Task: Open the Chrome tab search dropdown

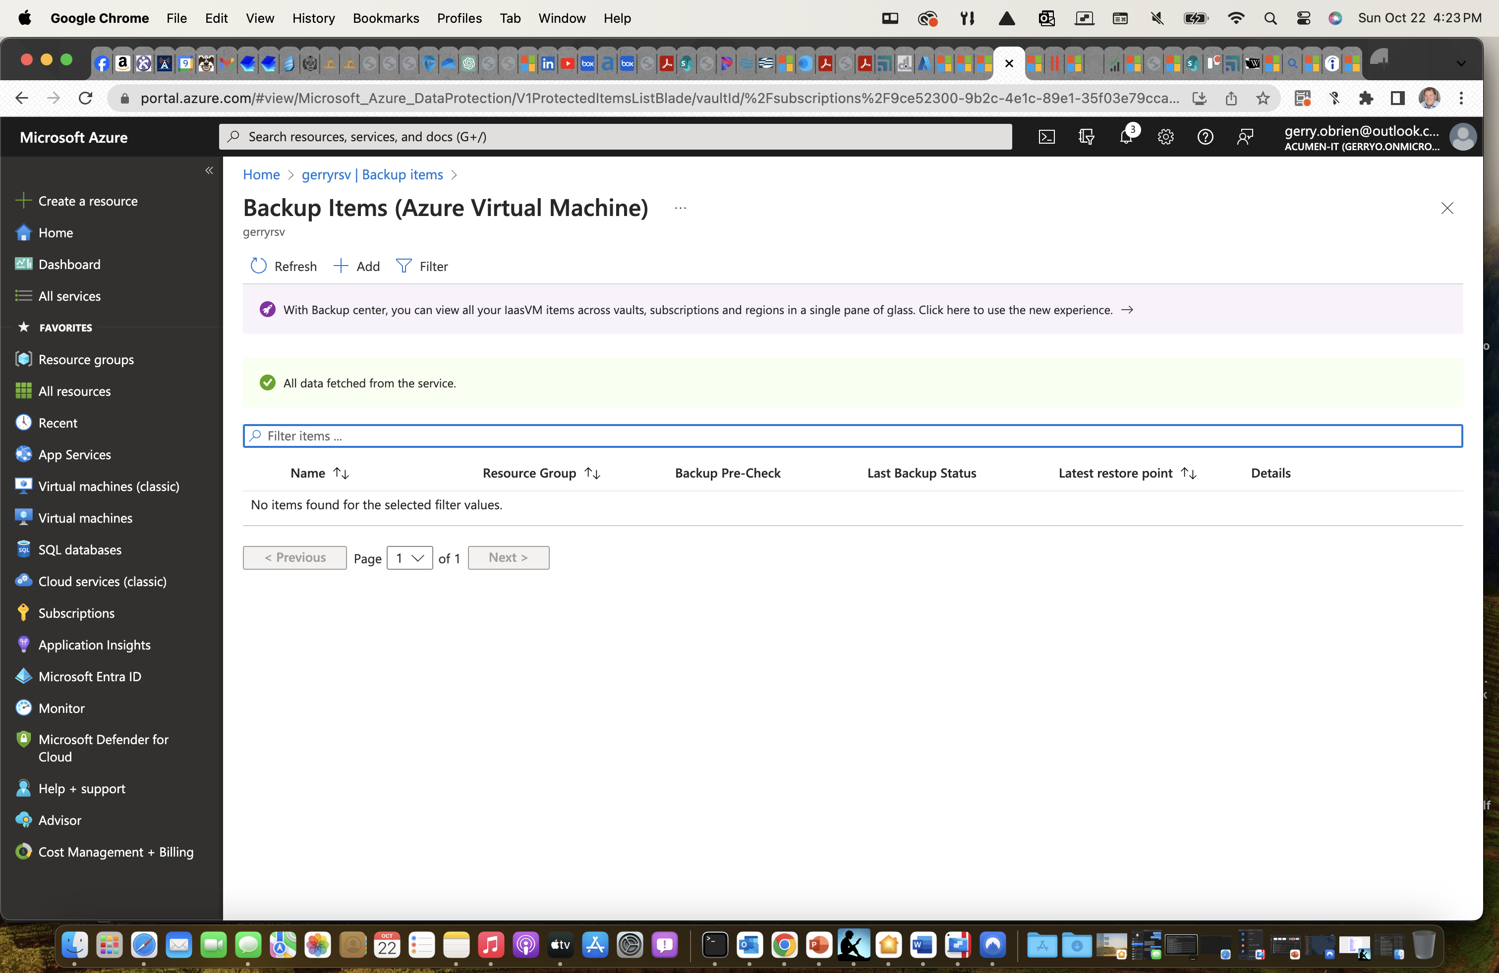Action: coord(1461,63)
